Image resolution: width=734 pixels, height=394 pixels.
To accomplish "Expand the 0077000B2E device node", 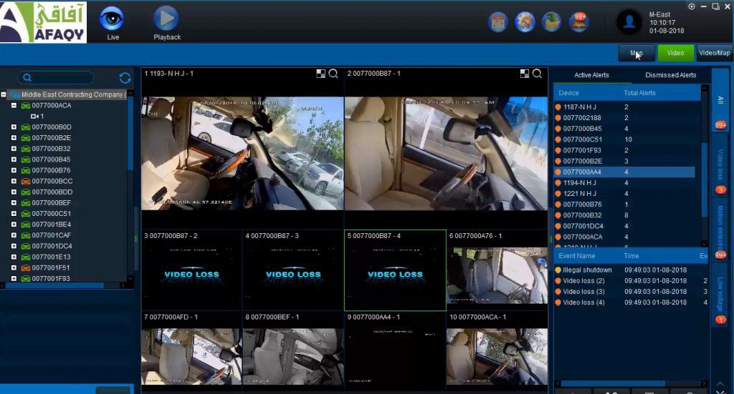I will (14, 138).
